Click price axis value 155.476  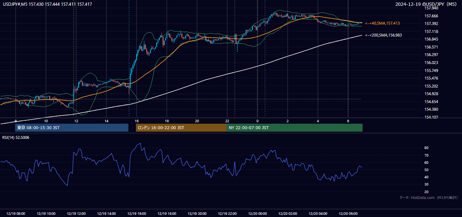pyautogui.click(x=431, y=78)
